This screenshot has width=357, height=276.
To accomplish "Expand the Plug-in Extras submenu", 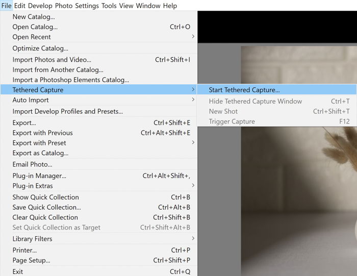I will (x=33, y=186).
